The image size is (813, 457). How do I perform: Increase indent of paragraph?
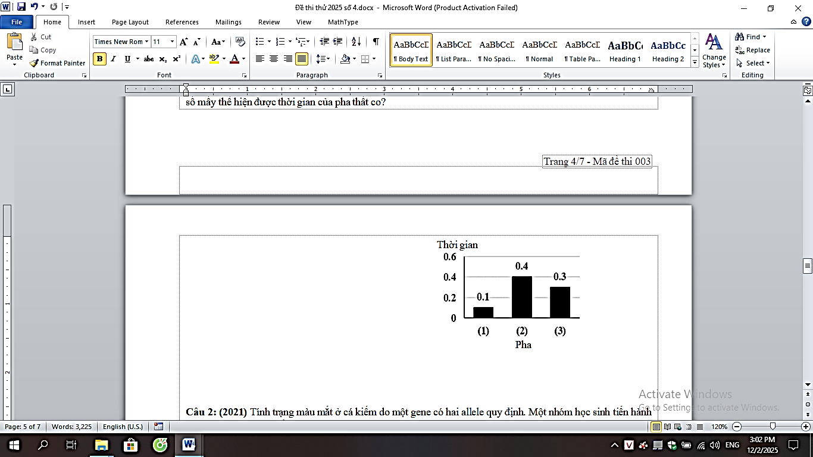(x=338, y=42)
